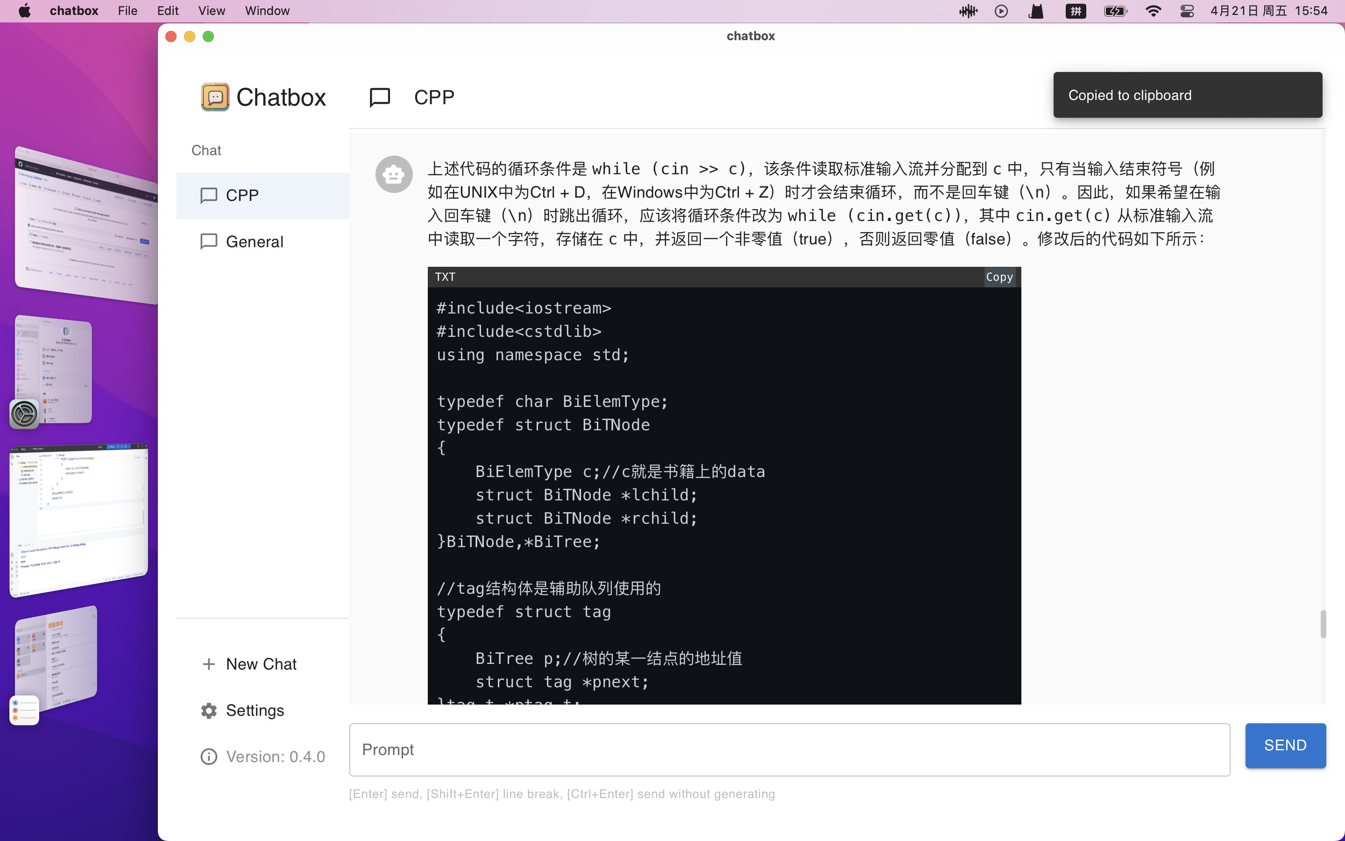Viewport: 1345px width, 841px height.
Task: Copy the code block via Copy button
Action: pyautogui.click(x=999, y=277)
